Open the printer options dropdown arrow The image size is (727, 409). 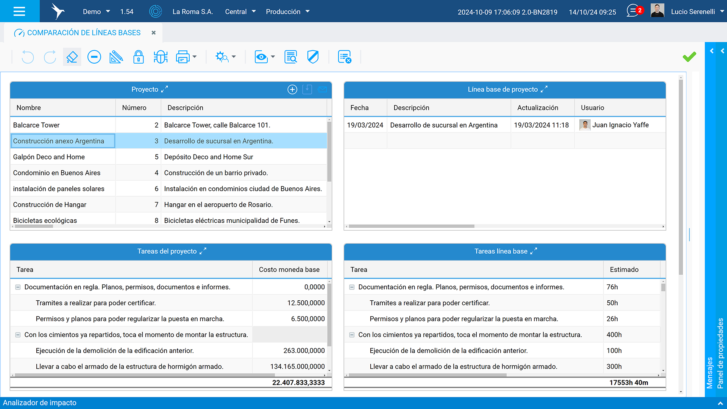[x=195, y=57]
